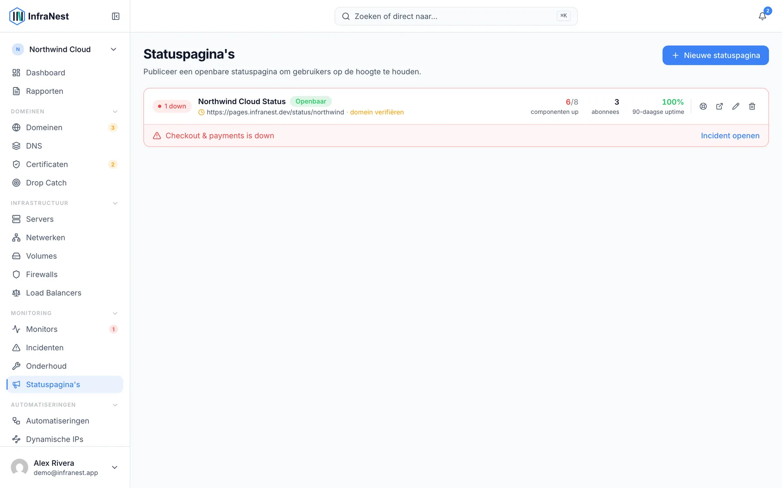Click the Dynamische IPs route icon
This screenshot has height=488, width=782.
pyautogui.click(x=16, y=439)
